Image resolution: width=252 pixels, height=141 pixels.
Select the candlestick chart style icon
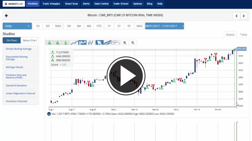click(83, 43)
